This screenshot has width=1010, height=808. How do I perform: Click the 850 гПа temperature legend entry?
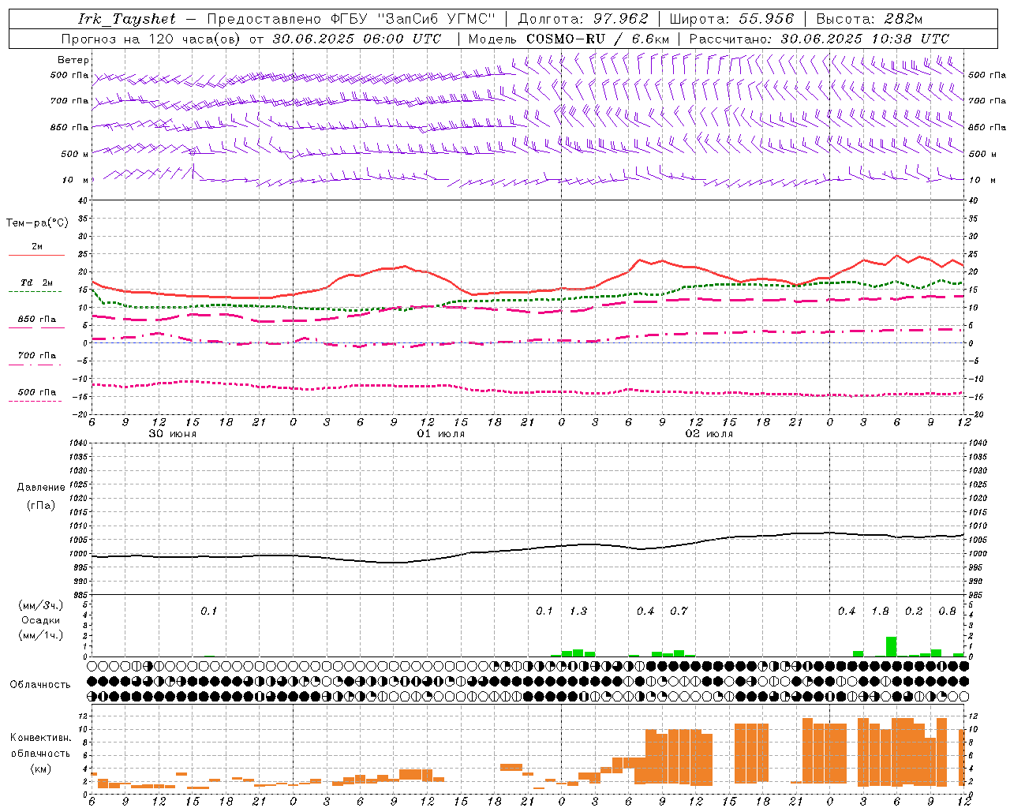[37, 320]
